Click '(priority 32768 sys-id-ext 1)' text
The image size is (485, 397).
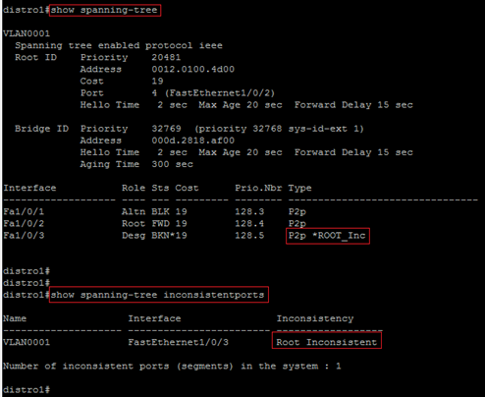(280, 129)
